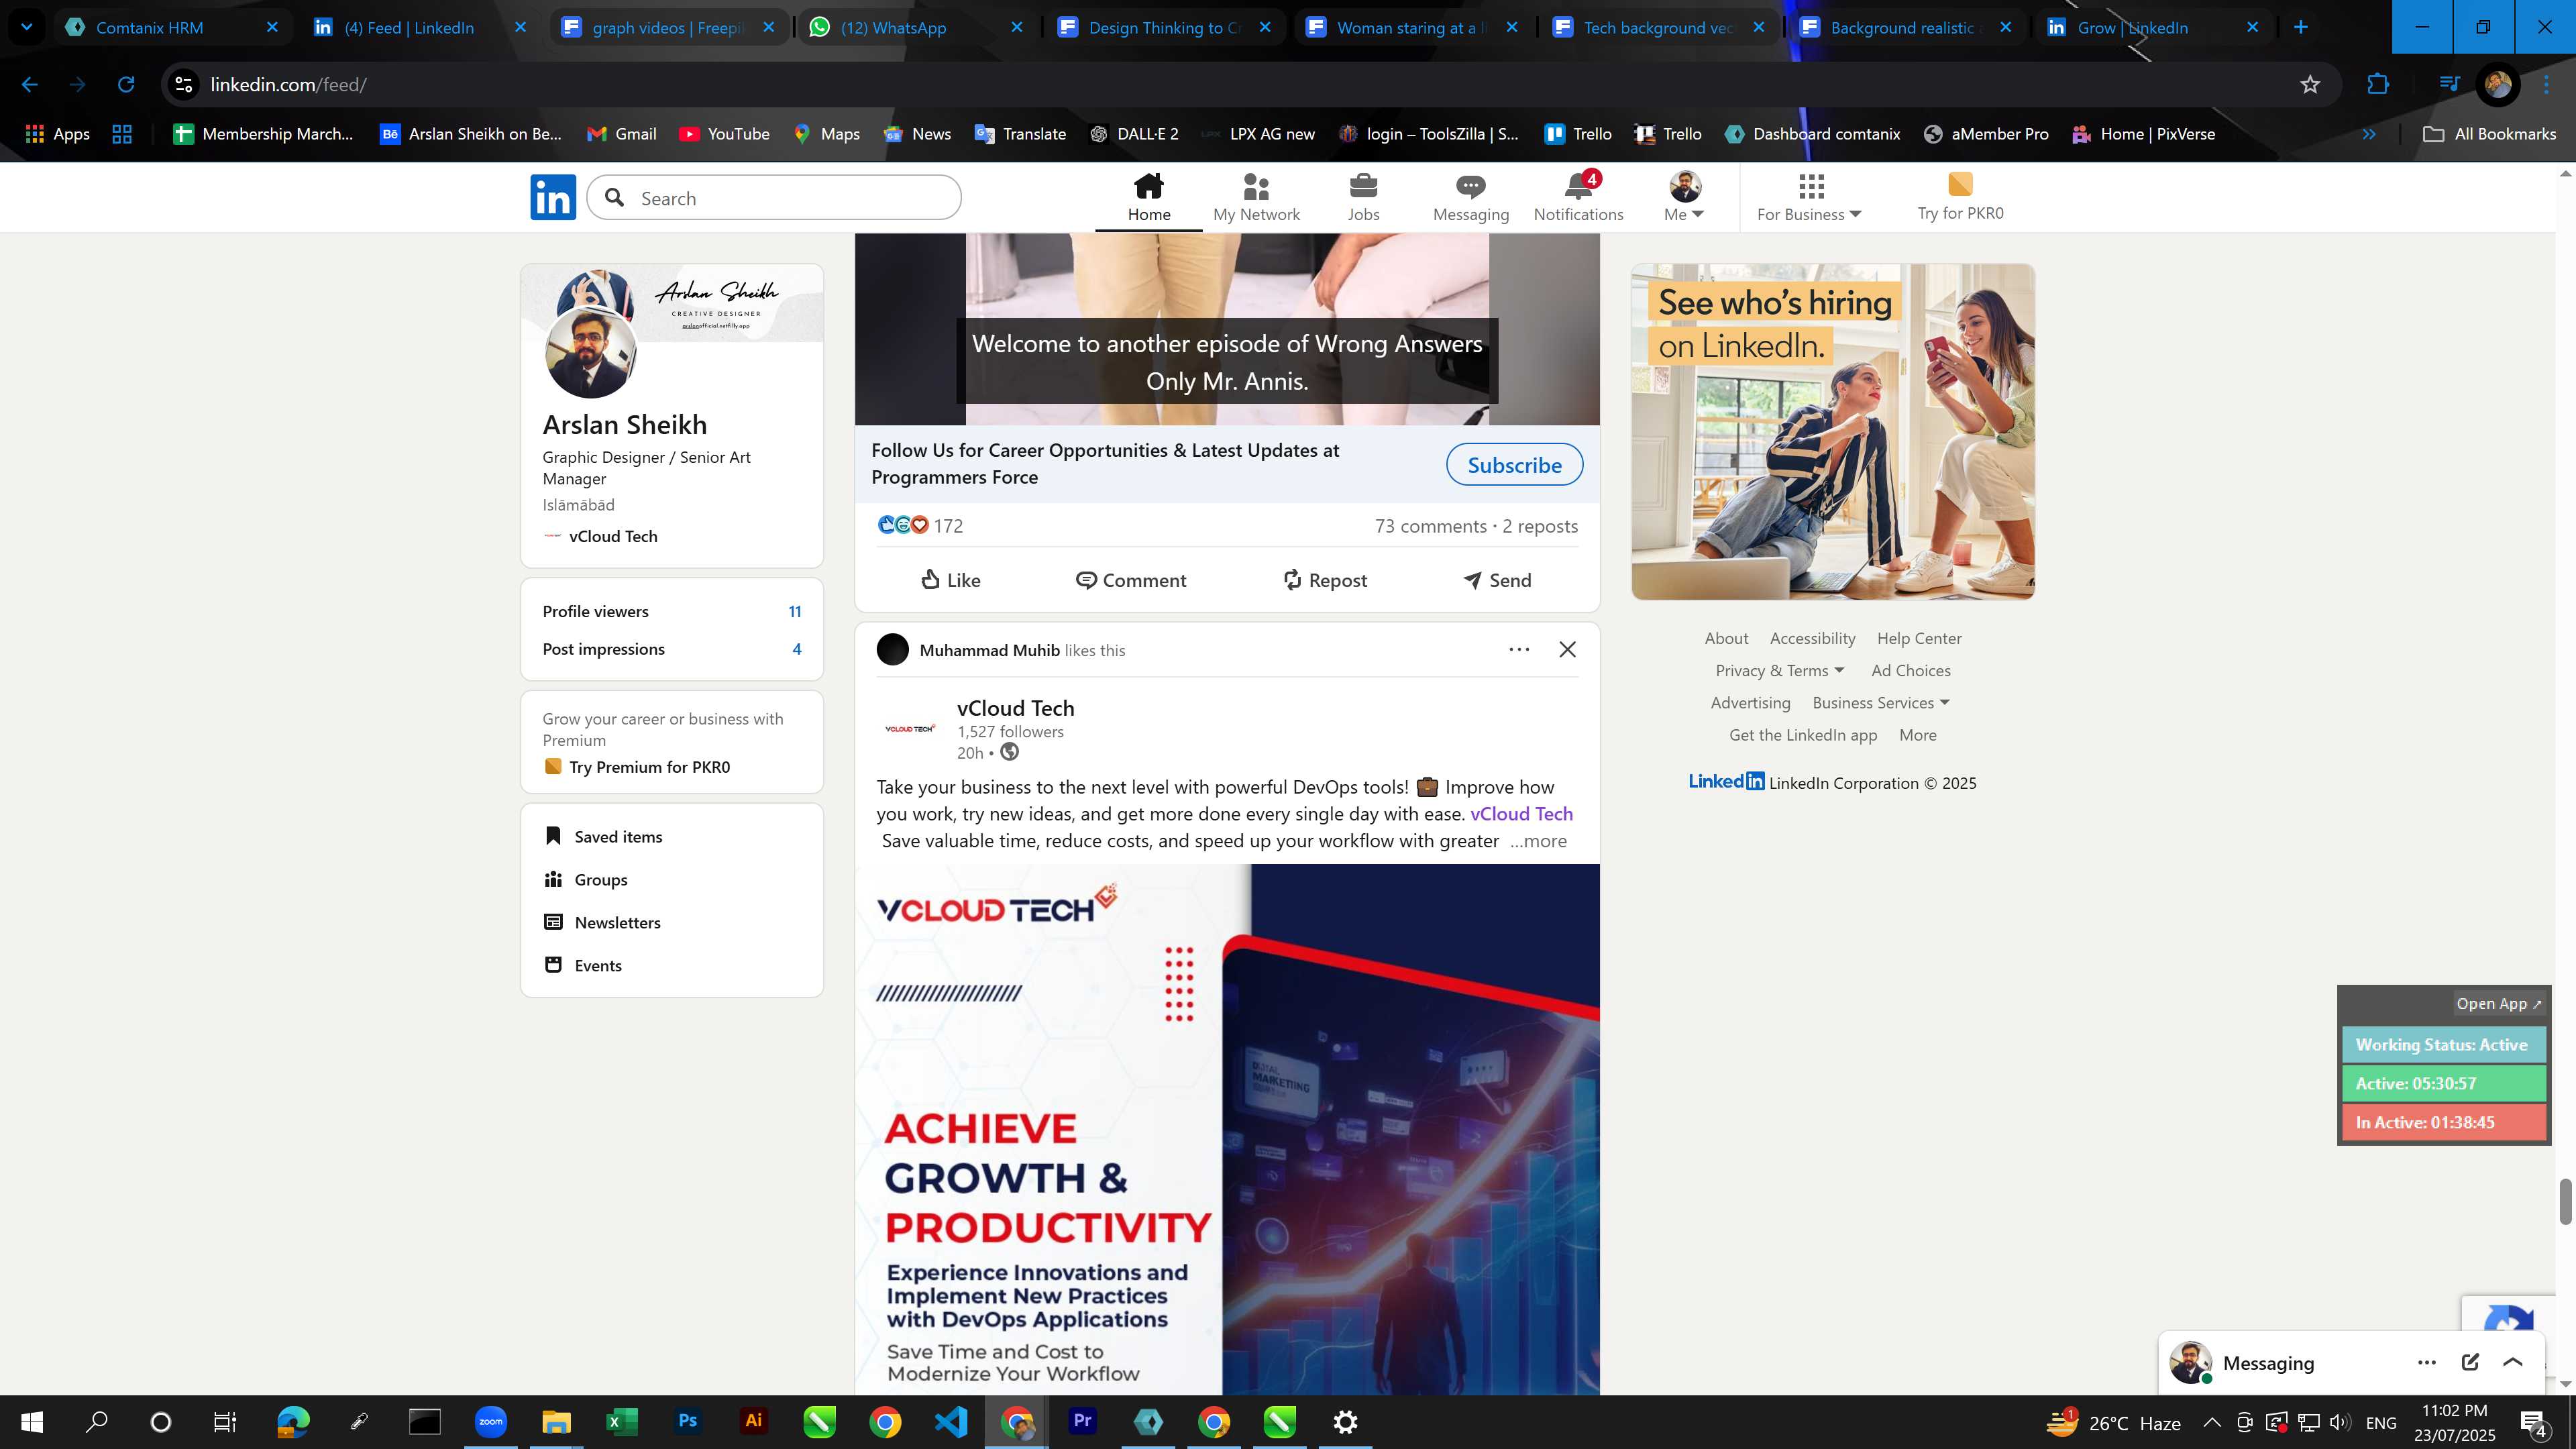Open vCloud Tech post options ellipsis
The width and height of the screenshot is (2576, 1449).
pos(1519,650)
